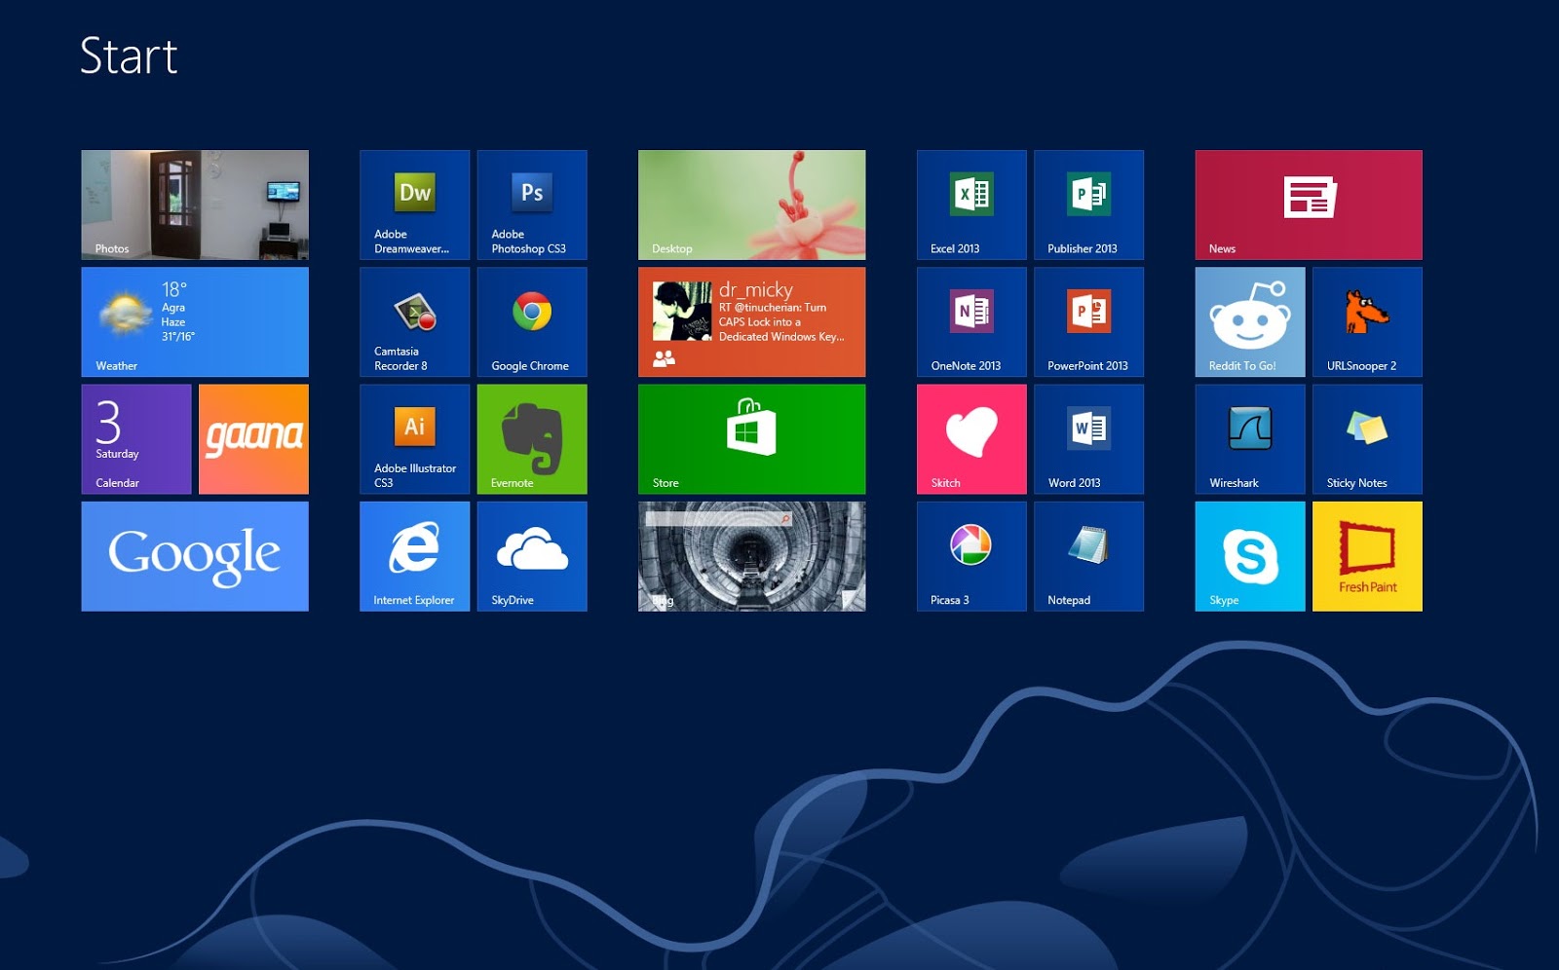Open Camtasia Recorder 8
1559x970 pixels.
tap(415, 321)
